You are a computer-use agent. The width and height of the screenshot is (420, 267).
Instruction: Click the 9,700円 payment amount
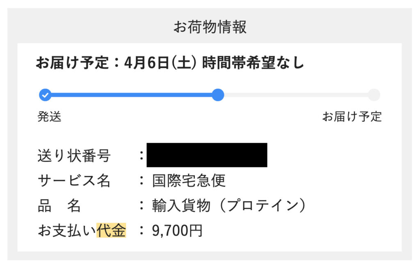[177, 231]
